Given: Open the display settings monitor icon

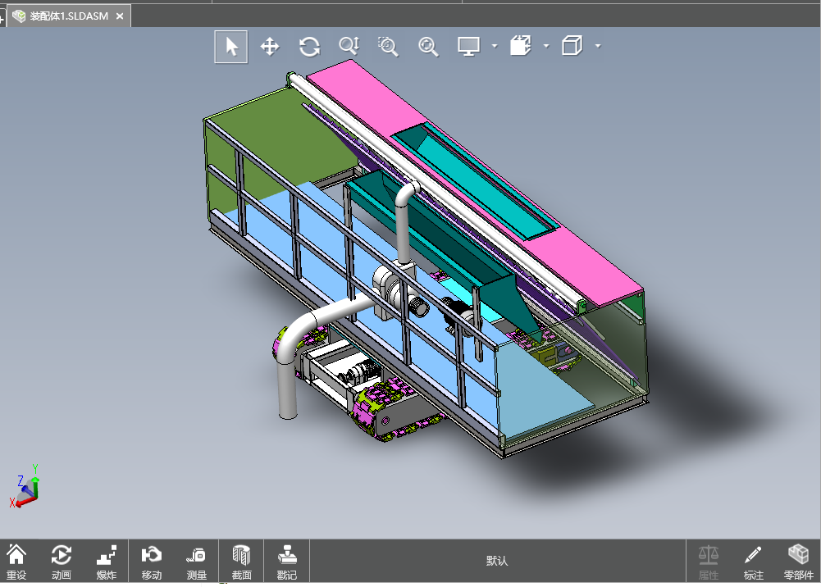Looking at the screenshot, I should (x=468, y=47).
